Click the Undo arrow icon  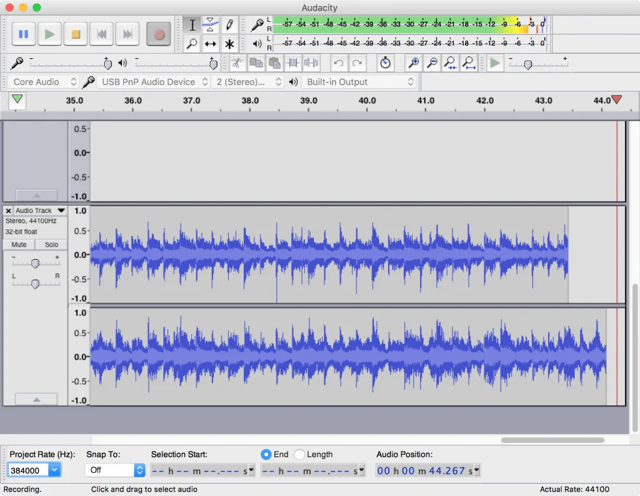tap(338, 63)
